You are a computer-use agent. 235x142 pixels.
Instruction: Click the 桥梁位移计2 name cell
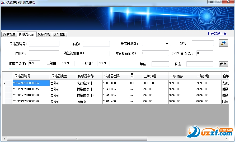point(89,95)
